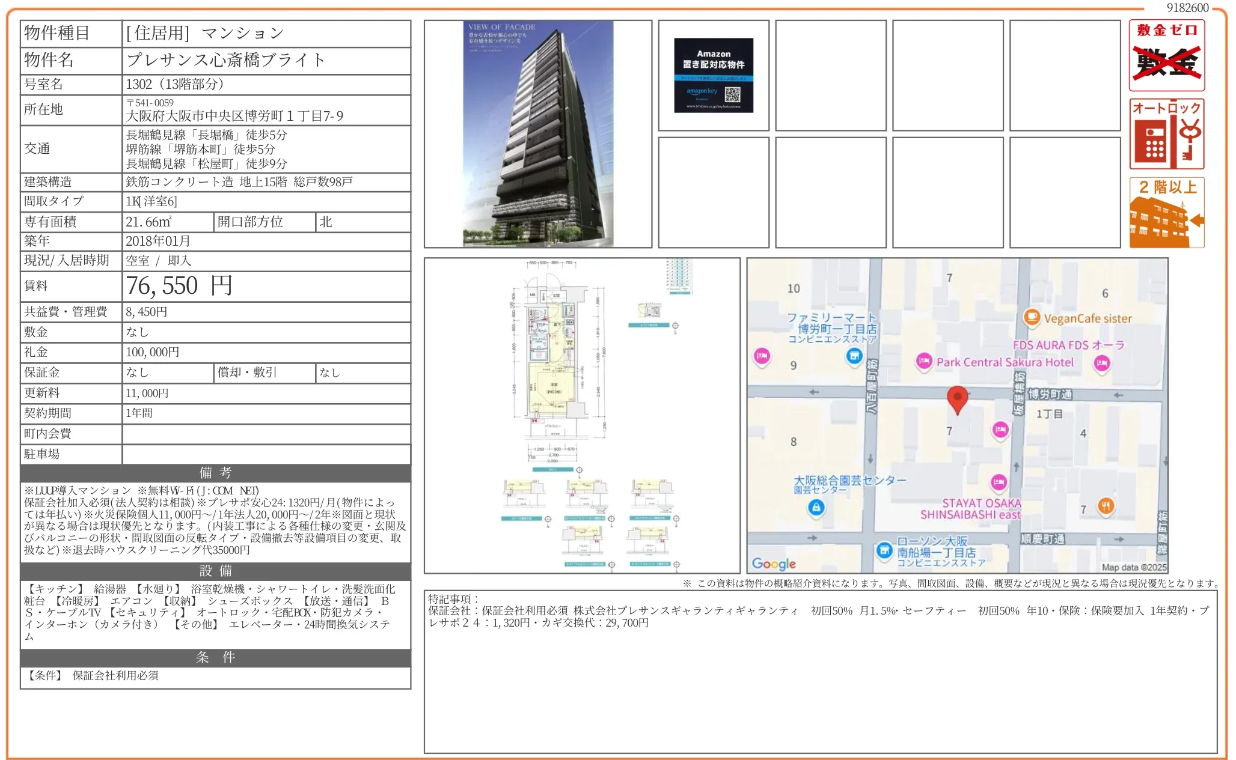Click the Park Central Sakura Hotel marker

click(x=924, y=361)
